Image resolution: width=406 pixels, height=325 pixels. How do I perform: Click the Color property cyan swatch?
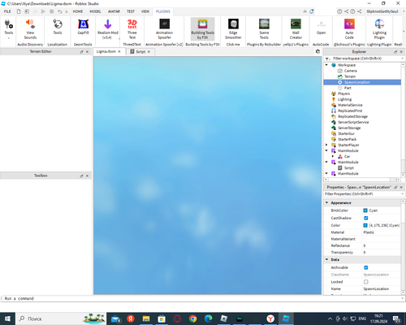[x=365, y=225]
